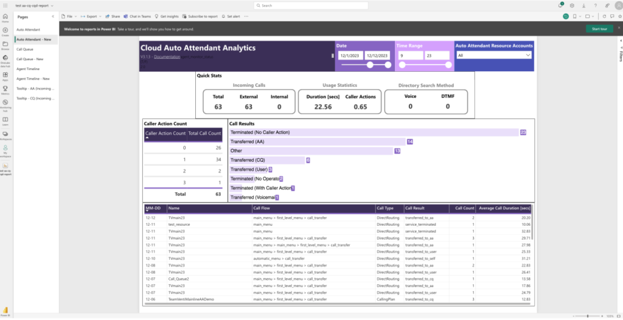Click Time Range end value 23
Viewport: 623px width, 320px height.
point(437,55)
